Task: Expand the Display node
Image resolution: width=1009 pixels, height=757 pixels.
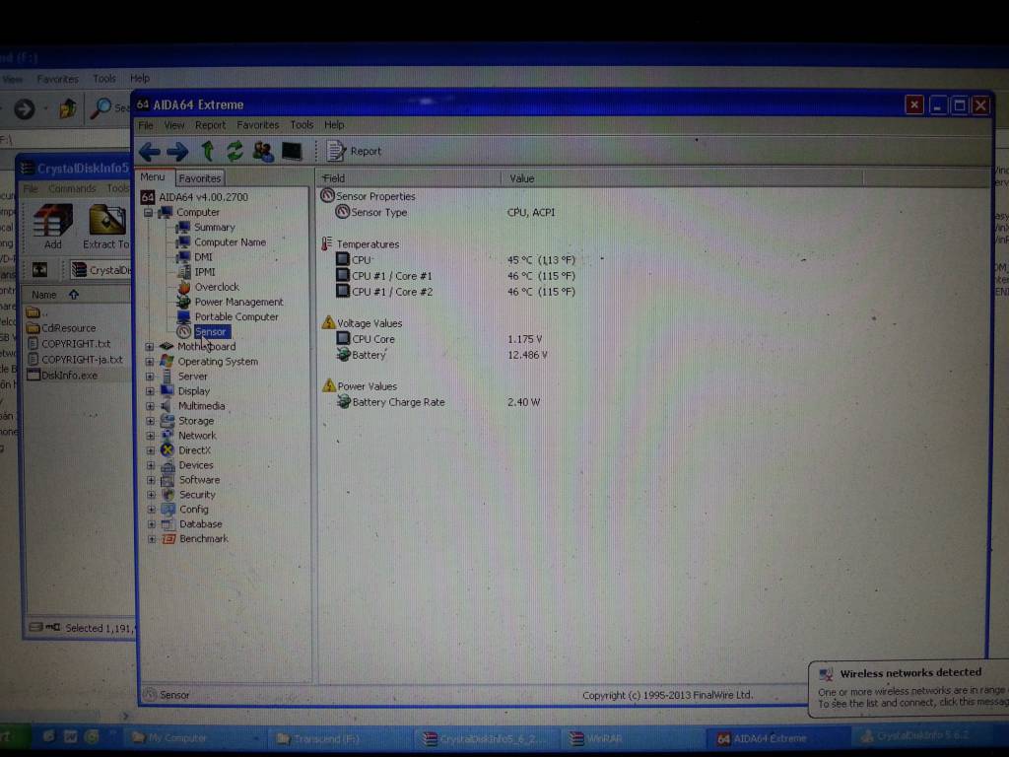Action: tap(150, 391)
